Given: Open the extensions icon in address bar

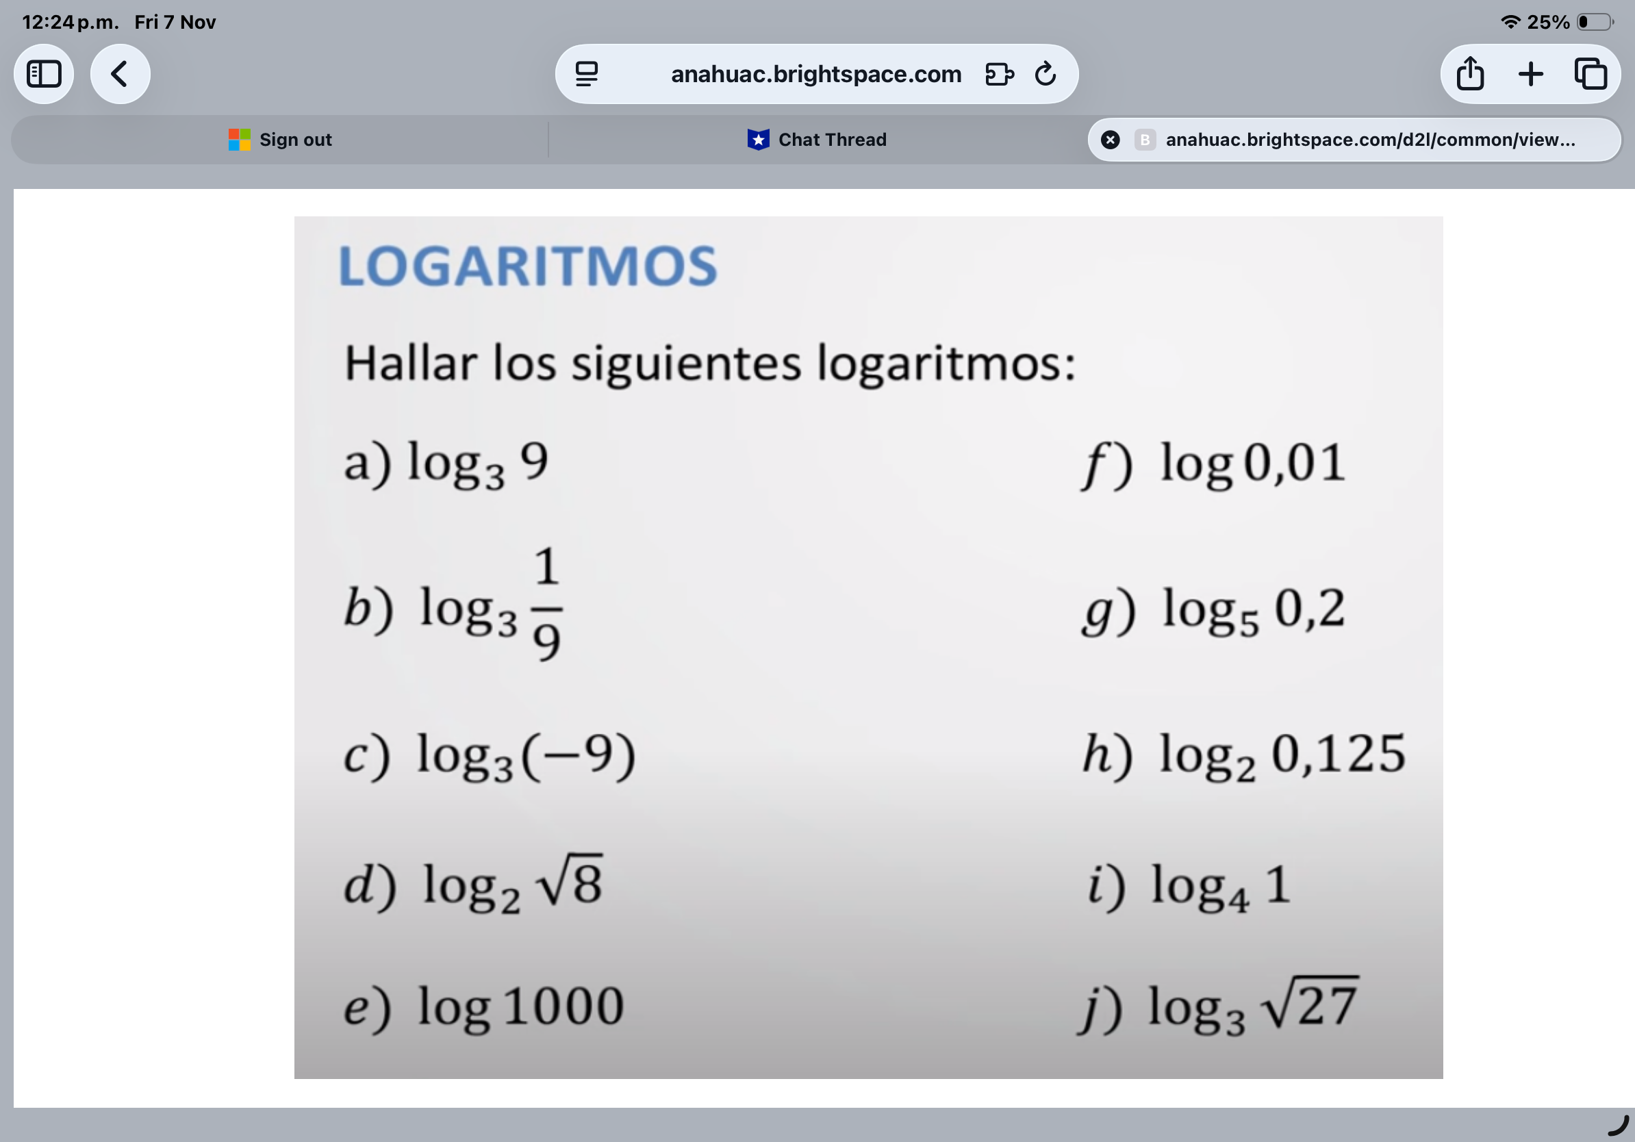Looking at the screenshot, I should point(998,74).
